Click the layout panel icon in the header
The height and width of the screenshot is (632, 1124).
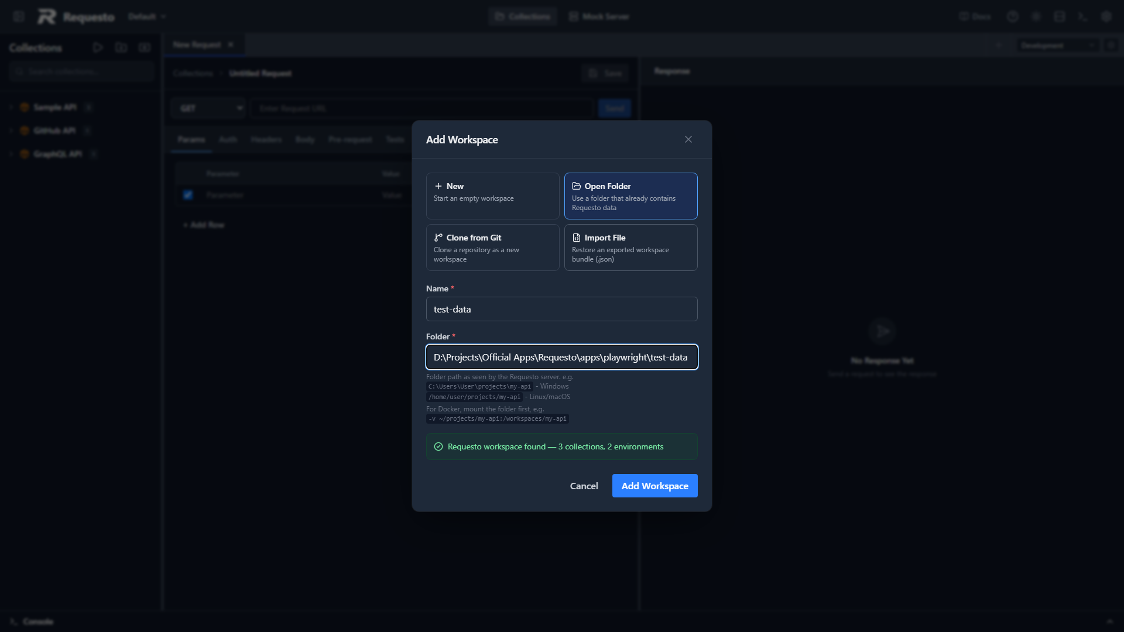coord(1060,16)
